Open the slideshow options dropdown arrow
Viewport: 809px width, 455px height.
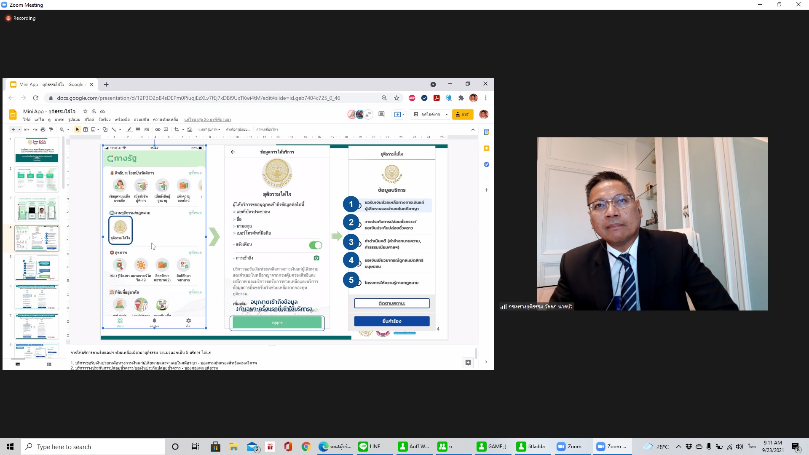447,114
